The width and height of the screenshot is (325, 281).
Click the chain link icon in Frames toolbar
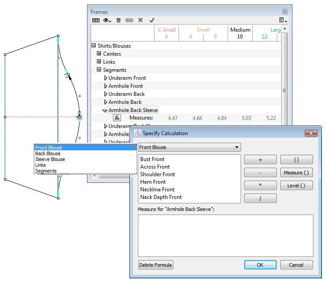(x=129, y=20)
